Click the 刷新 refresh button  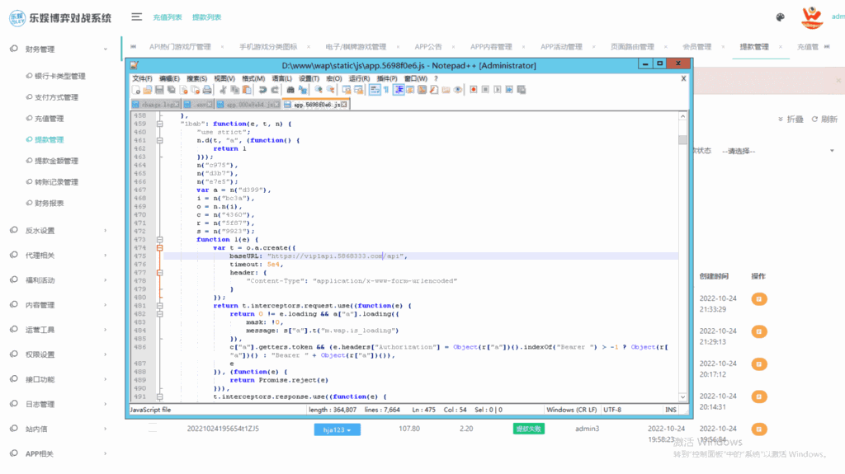tap(824, 120)
